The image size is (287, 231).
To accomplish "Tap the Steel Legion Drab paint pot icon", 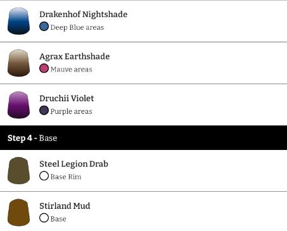I will click(18, 170).
